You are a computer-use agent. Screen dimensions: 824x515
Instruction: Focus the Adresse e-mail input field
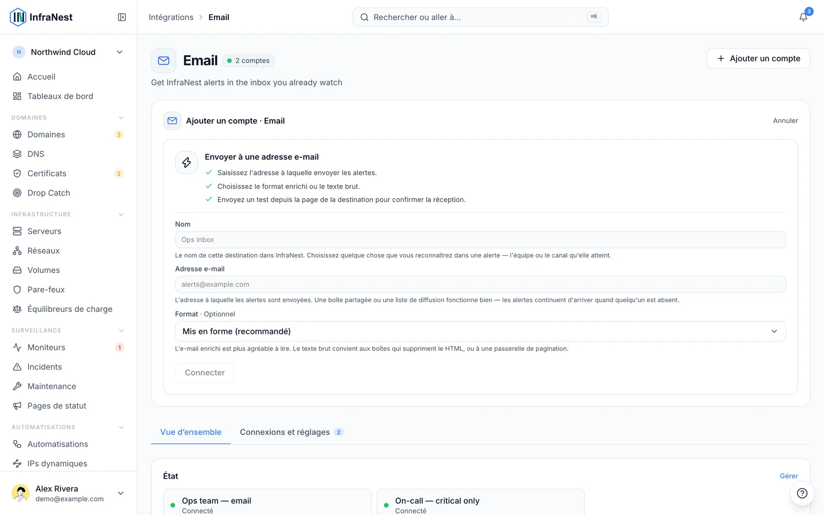[x=480, y=285]
